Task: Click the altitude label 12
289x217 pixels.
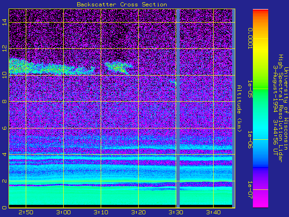Action: (x=5, y=49)
